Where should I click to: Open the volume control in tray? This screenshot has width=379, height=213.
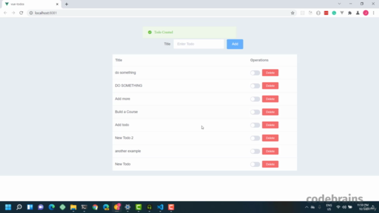coord(344,207)
